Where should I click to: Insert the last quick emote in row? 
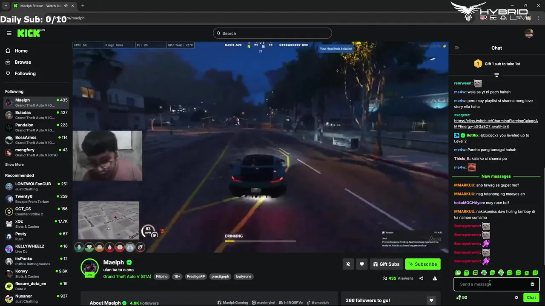point(535,272)
